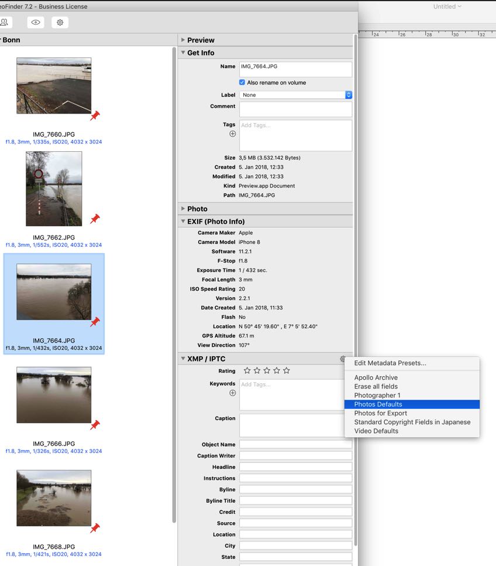Uncheck Also rename on volume

click(242, 82)
